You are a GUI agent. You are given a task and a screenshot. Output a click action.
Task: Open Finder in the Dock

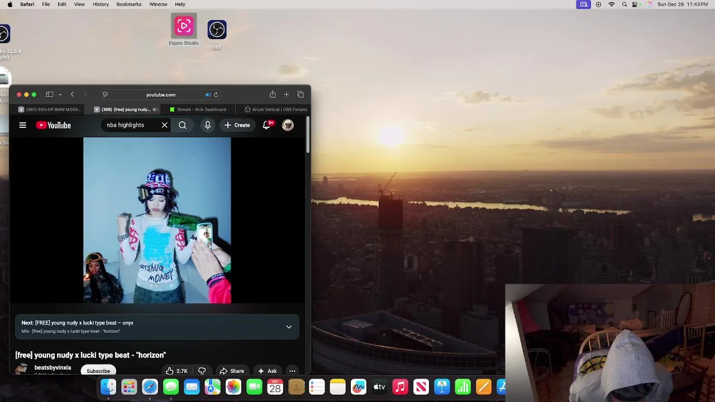tap(108, 387)
